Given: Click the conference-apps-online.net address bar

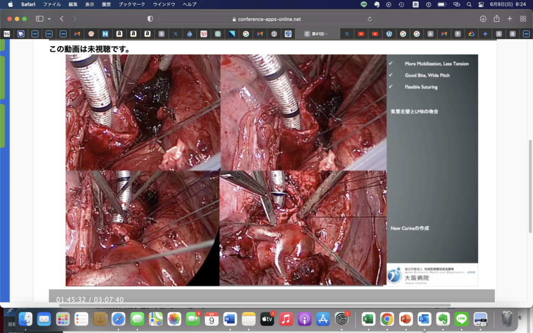Looking at the screenshot, I should click(265, 19).
